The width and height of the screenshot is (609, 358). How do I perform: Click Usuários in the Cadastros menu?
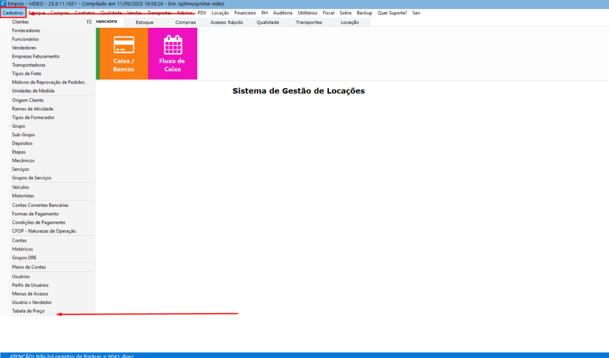(21, 276)
